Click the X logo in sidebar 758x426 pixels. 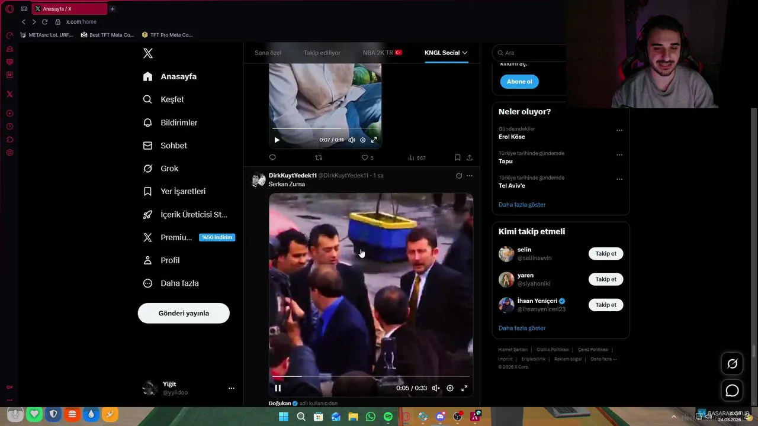click(148, 53)
